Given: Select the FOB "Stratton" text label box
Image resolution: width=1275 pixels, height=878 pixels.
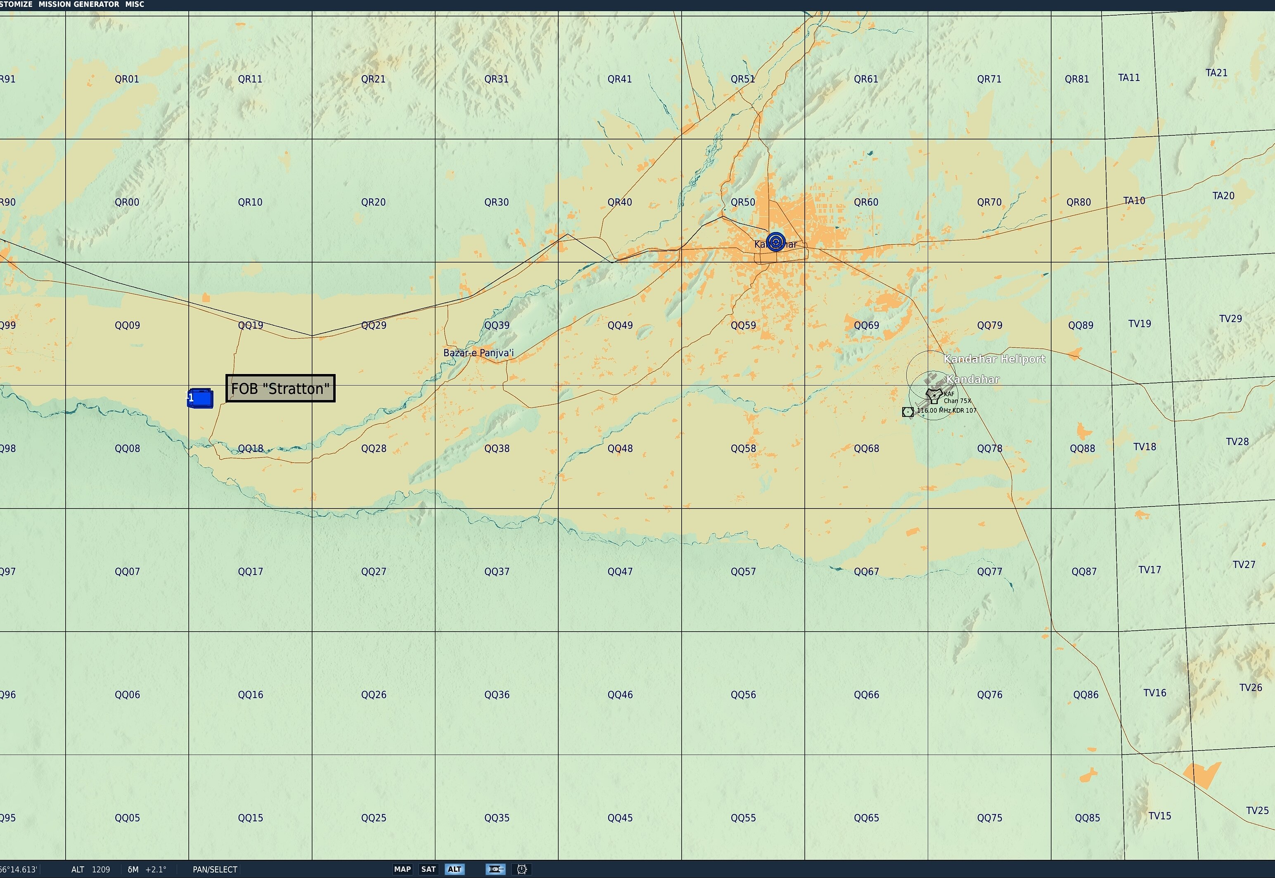Looking at the screenshot, I should click(280, 388).
